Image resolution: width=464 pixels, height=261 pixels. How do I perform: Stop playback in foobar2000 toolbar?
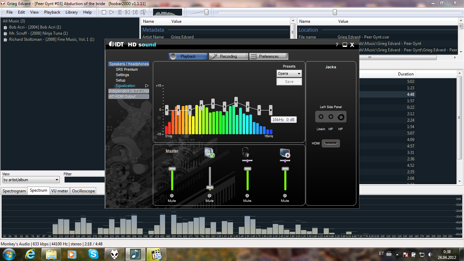pos(104,12)
